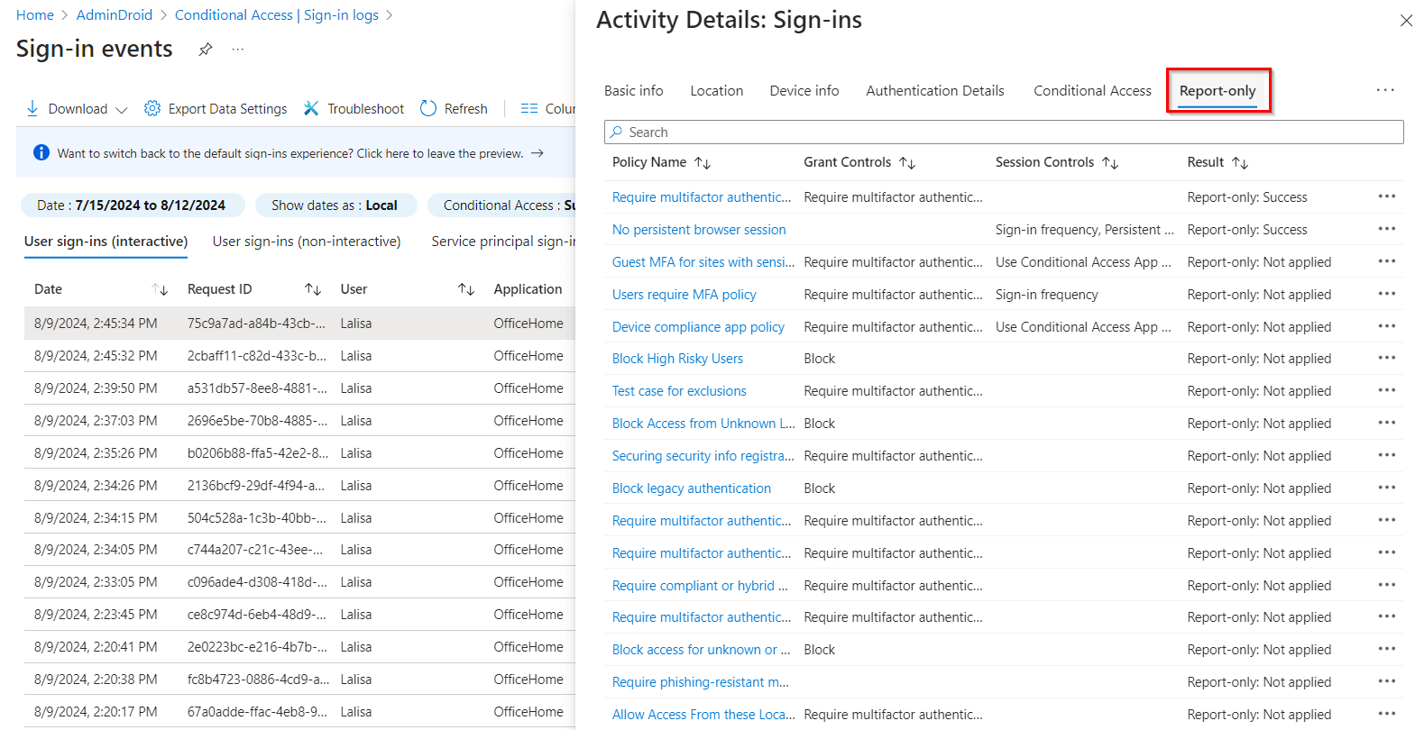Click the Columns icon in toolbar
1415x730 pixels.
click(x=529, y=109)
